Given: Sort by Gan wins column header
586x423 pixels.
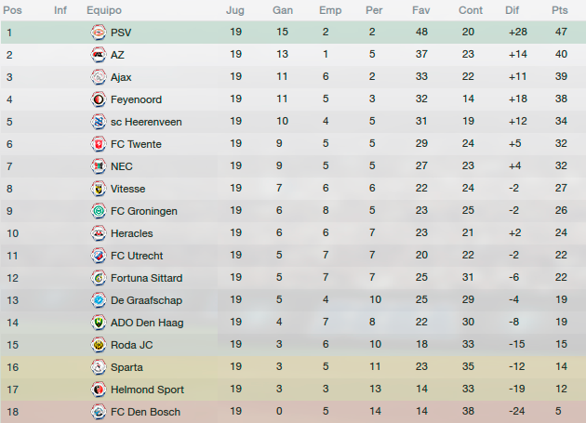Looking at the screenshot, I should point(283,10).
